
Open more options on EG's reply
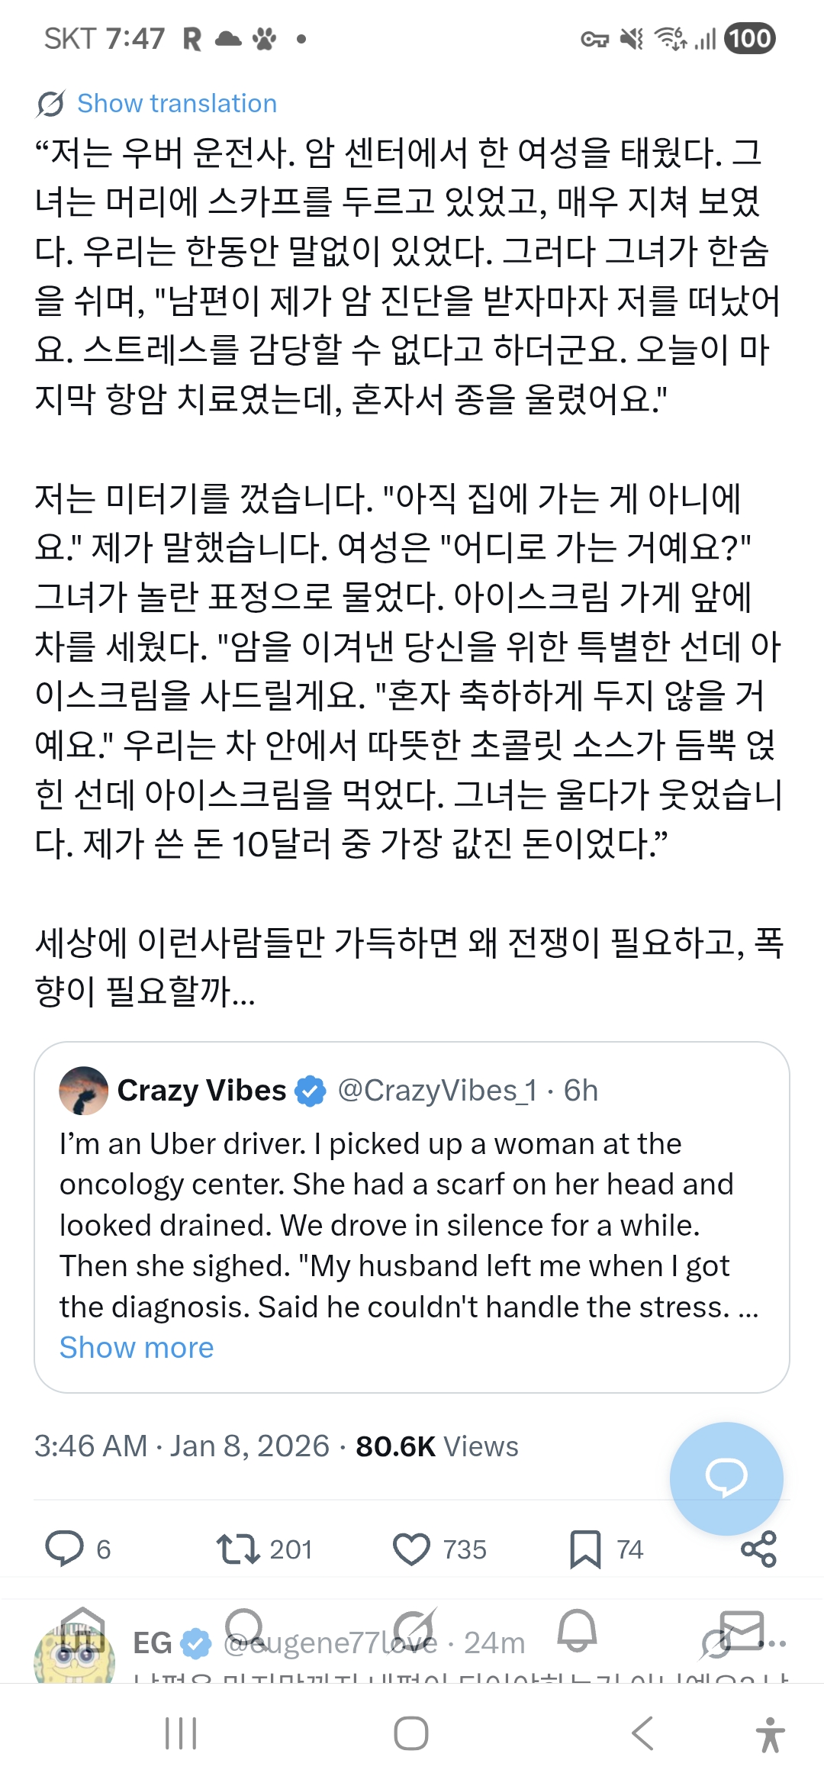[777, 1643]
